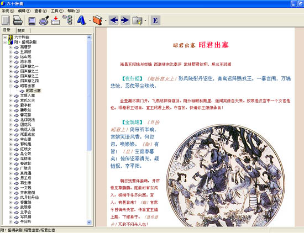Go forward with the right arrow

(x=125, y=20)
